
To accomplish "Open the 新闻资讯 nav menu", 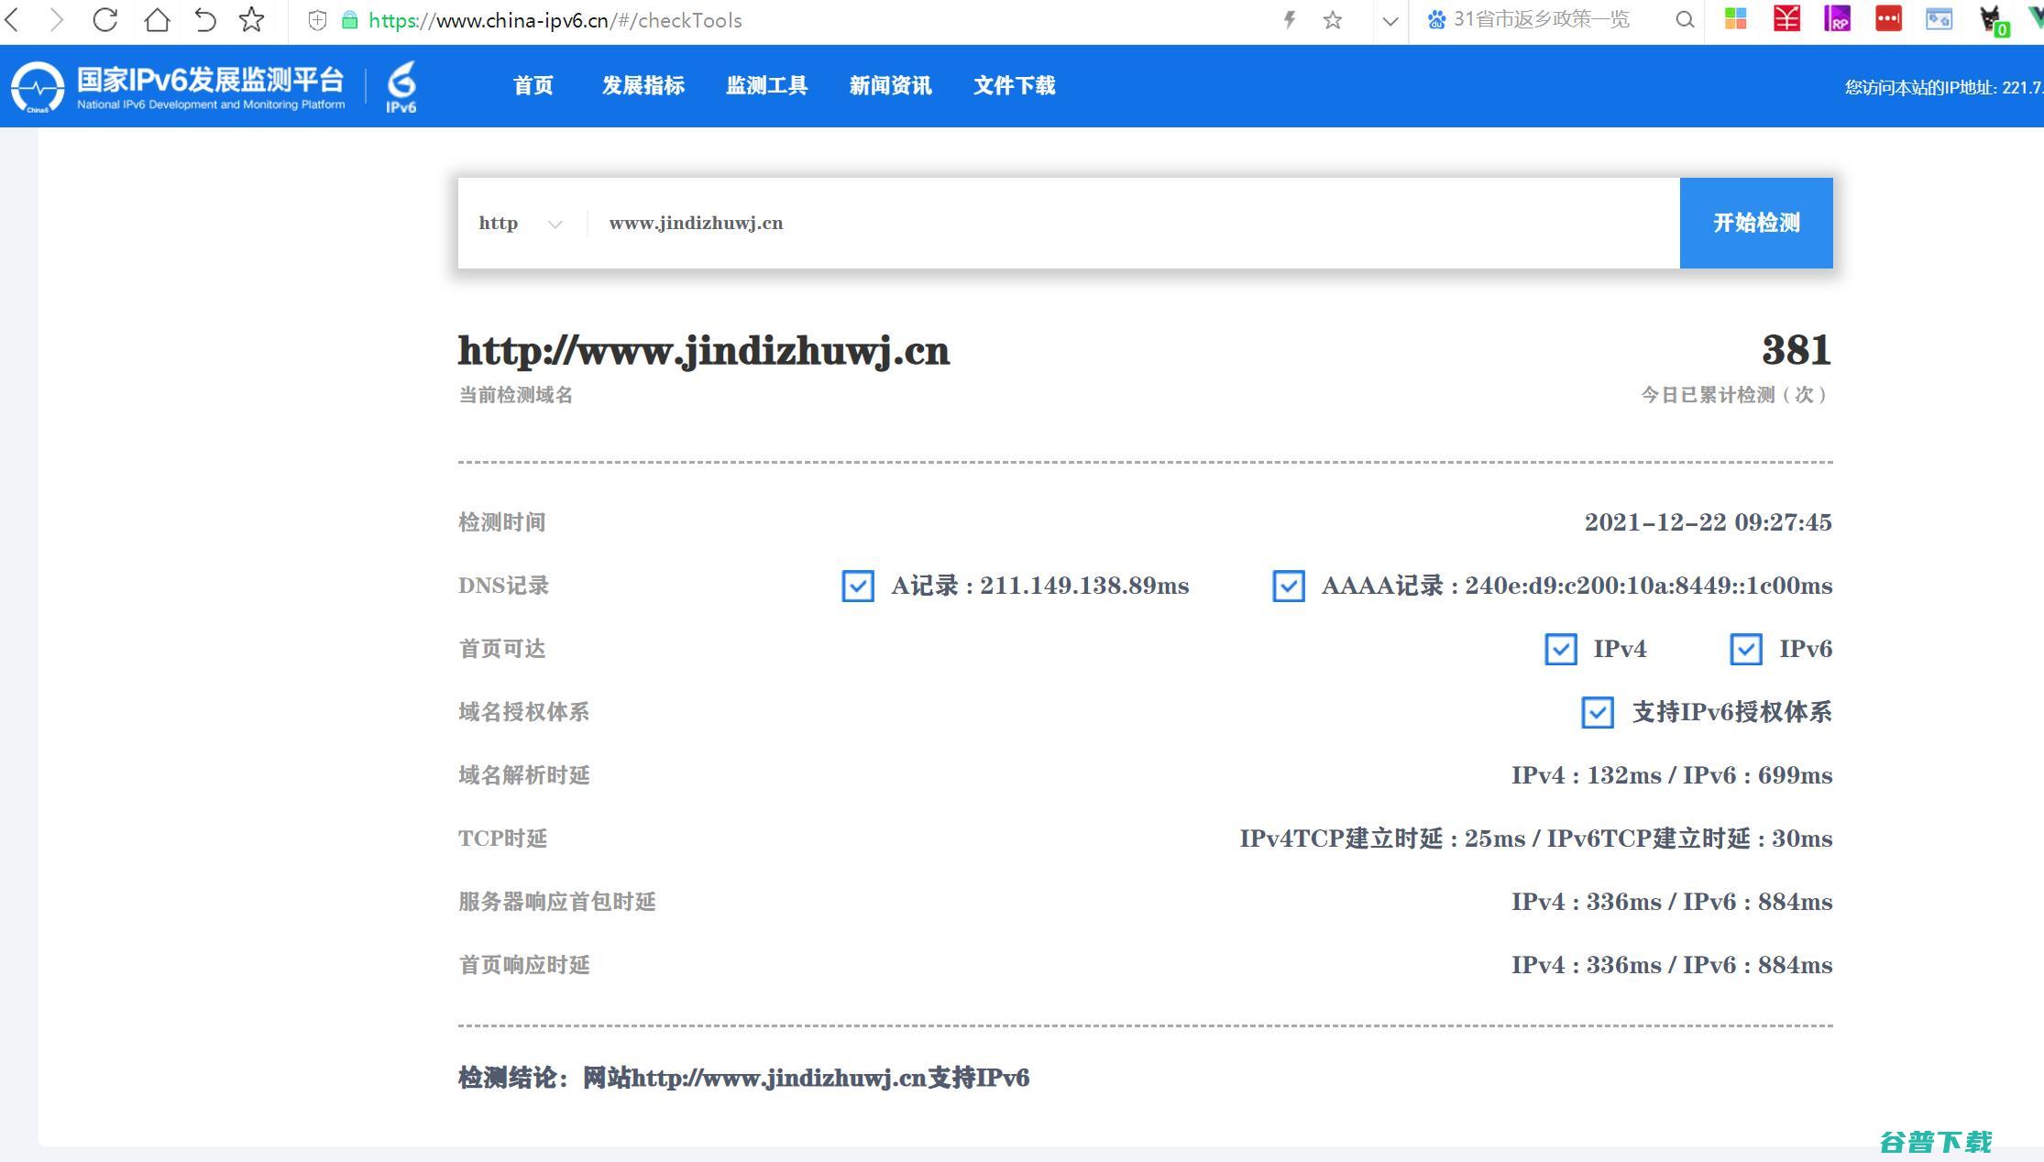I will click(x=890, y=85).
